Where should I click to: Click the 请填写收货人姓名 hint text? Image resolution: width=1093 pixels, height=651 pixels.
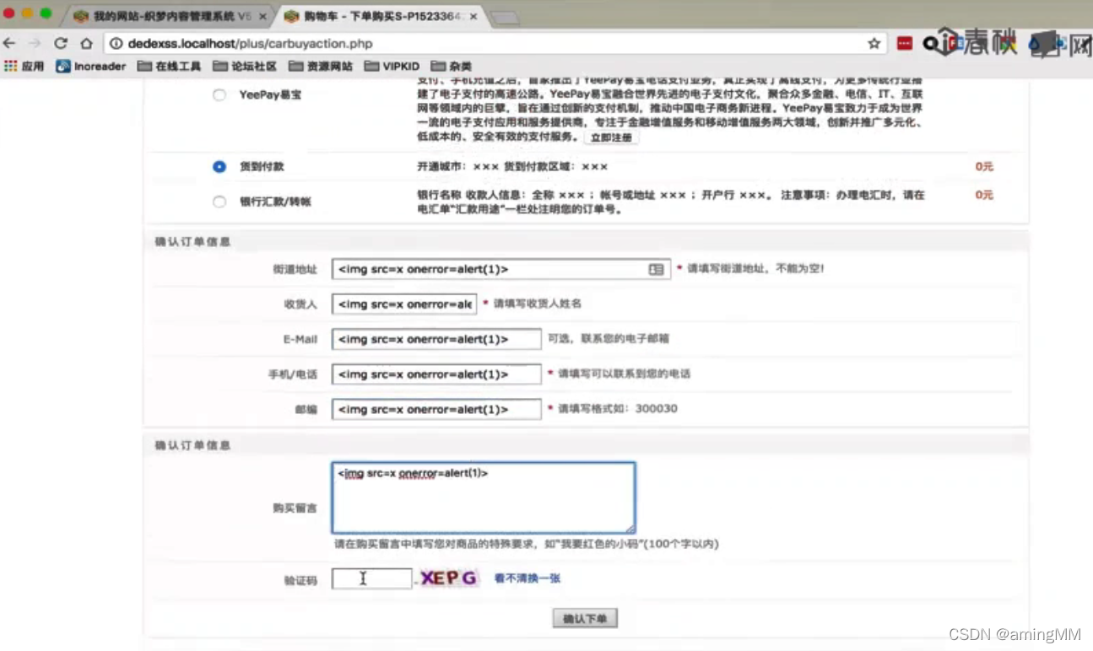point(538,304)
